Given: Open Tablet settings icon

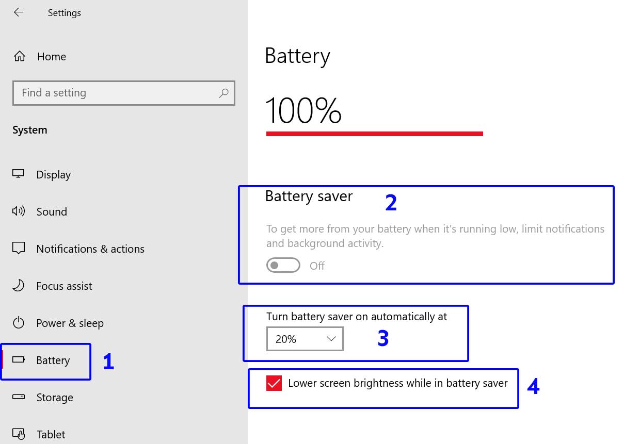Looking at the screenshot, I should (18, 434).
